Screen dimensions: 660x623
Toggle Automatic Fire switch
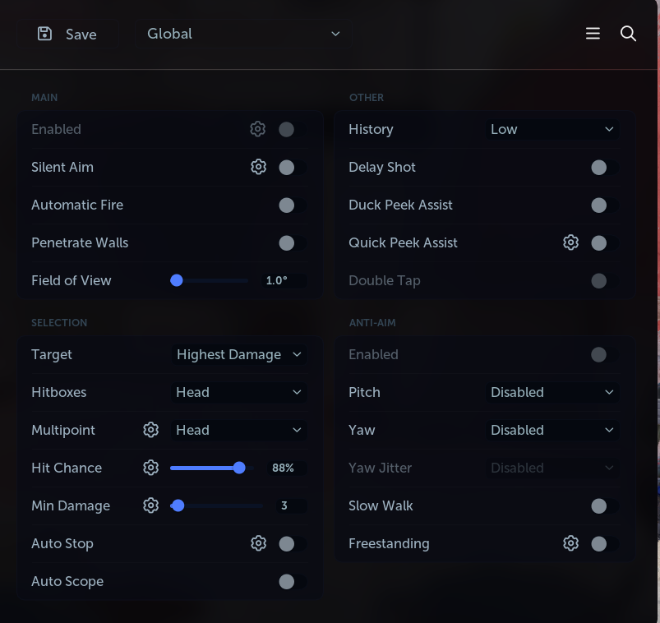[293, 205]
